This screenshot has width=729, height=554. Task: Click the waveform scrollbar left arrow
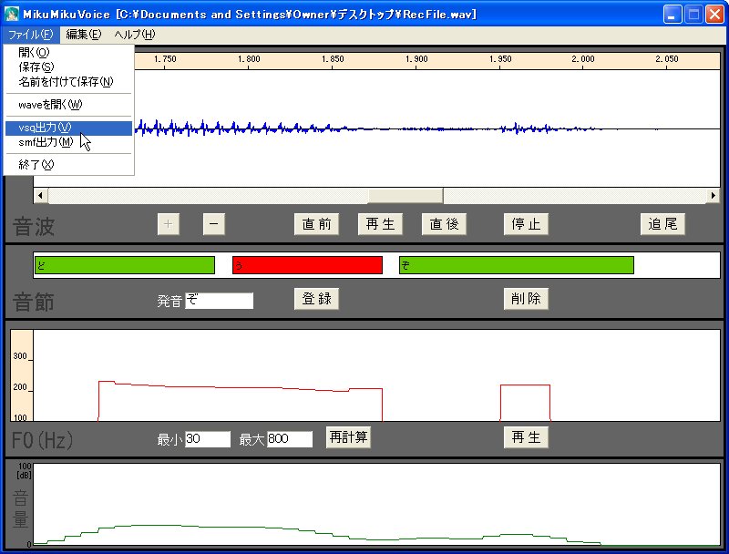pos(41,196)
